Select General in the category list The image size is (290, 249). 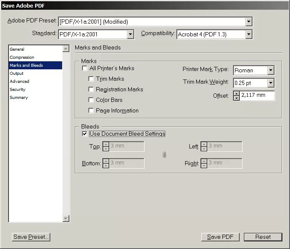coord(36,49)
